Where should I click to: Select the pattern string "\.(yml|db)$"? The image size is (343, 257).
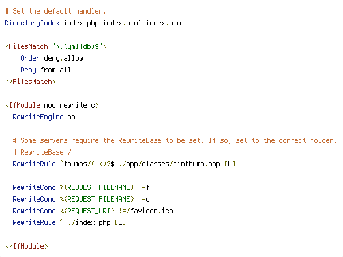point(78,46)
